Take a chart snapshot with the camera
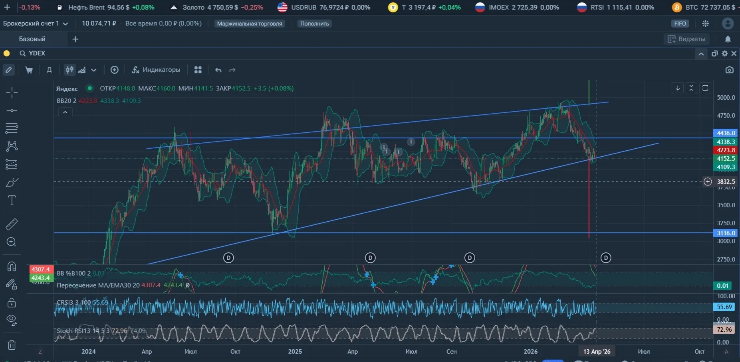740x362 pixels. coord(730,70)
